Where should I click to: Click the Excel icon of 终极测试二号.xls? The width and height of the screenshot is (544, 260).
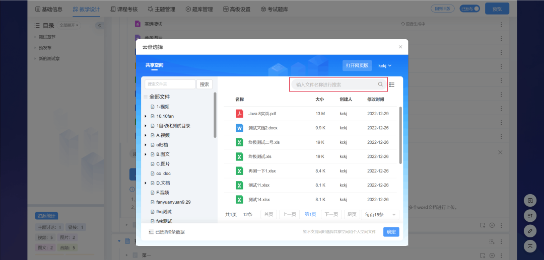click(x=239, y=142)
